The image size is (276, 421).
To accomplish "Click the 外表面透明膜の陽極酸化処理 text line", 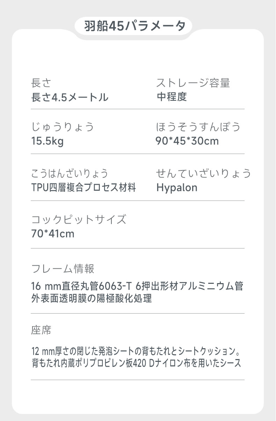I will point(92,299).
